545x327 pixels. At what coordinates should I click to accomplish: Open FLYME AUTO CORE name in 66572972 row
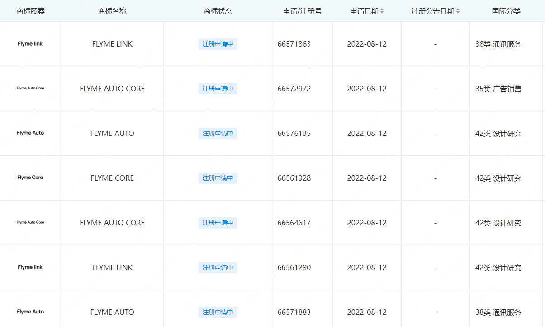click(112, 89)
